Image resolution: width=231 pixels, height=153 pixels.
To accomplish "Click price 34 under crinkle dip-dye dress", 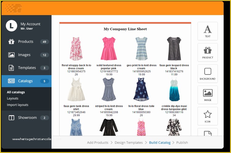I will (174, 115).
